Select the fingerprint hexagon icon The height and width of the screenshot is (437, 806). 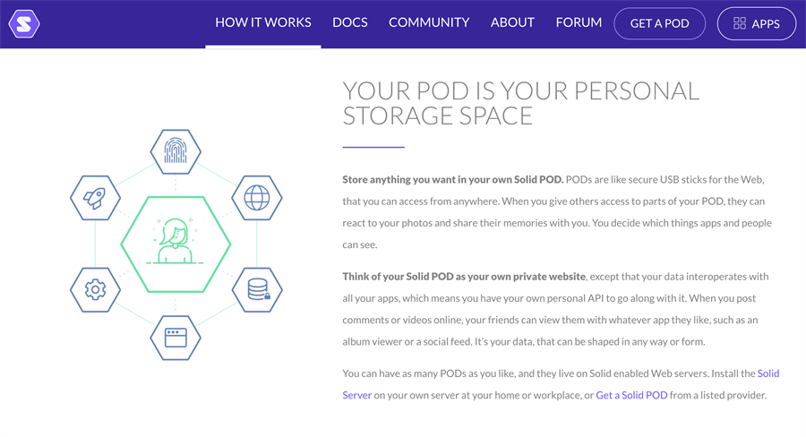point(176,151)
